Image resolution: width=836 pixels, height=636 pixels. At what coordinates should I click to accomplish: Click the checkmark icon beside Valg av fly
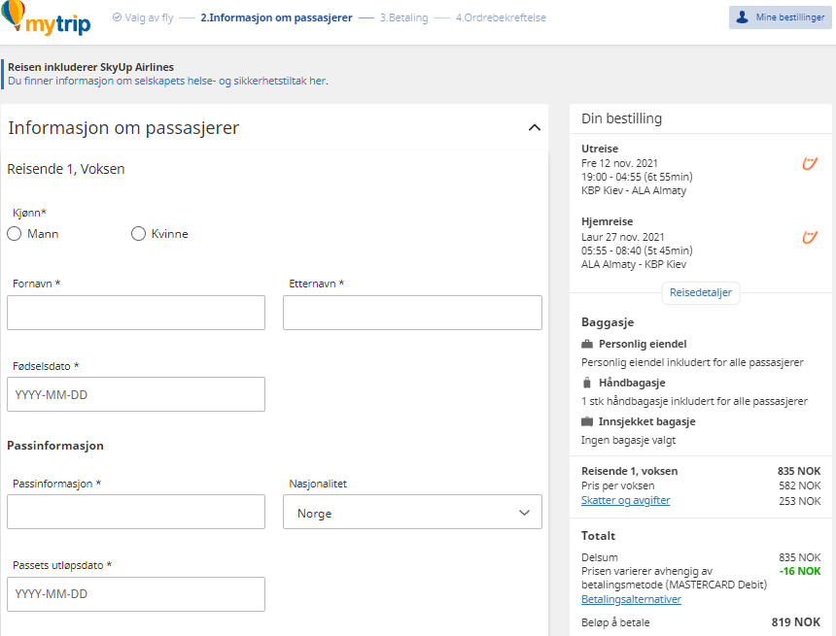[117, 17]
